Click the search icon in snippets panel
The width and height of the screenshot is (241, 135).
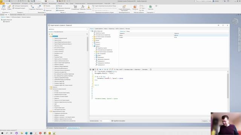(x=87, y=34)
